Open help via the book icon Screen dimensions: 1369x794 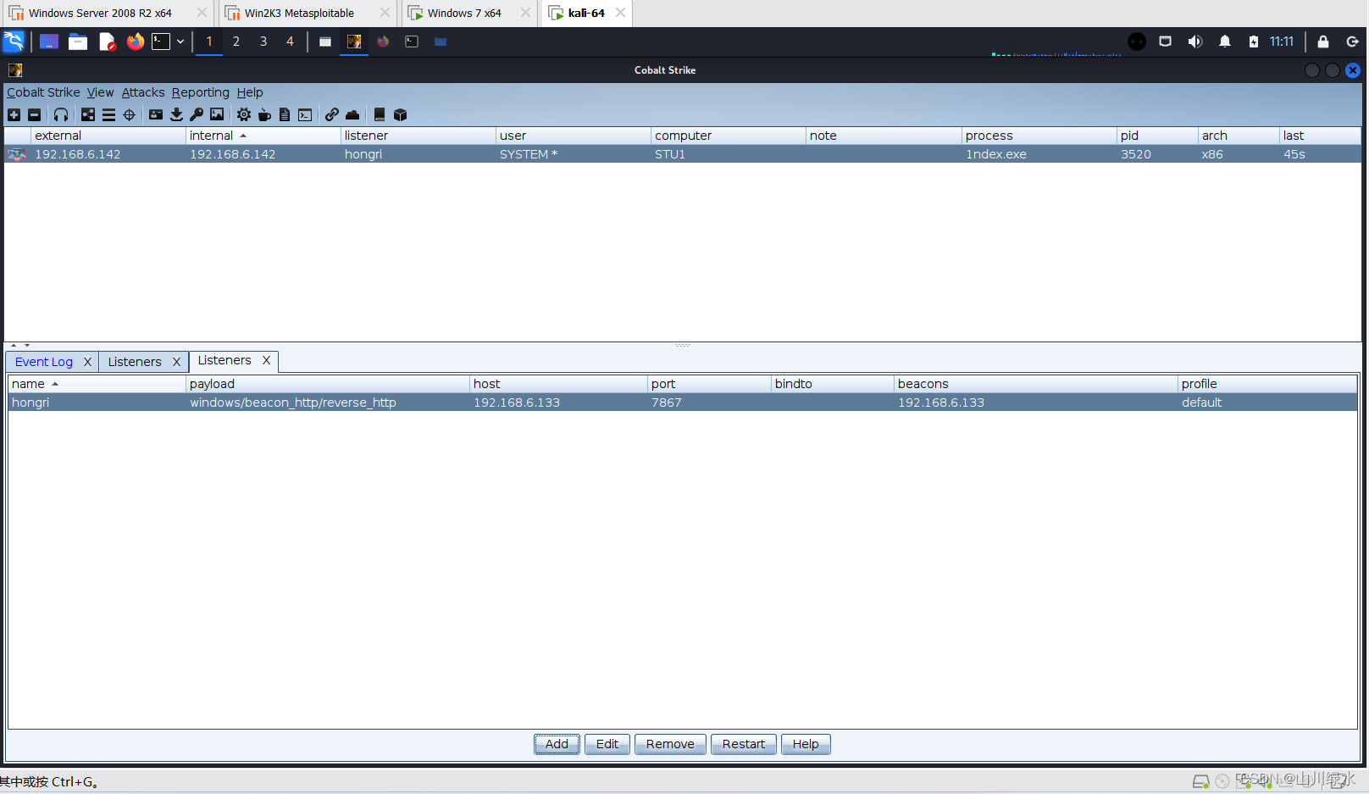point(380,115)
